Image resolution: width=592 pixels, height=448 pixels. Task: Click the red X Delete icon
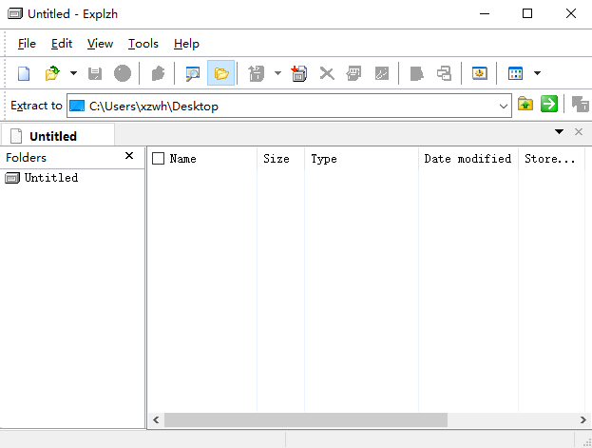click(327, 73)
